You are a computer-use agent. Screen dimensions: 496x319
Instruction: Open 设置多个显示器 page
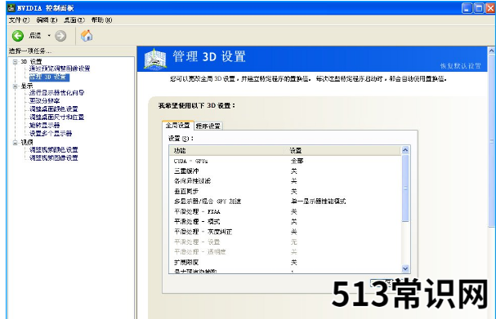click(x=51, y=134)
